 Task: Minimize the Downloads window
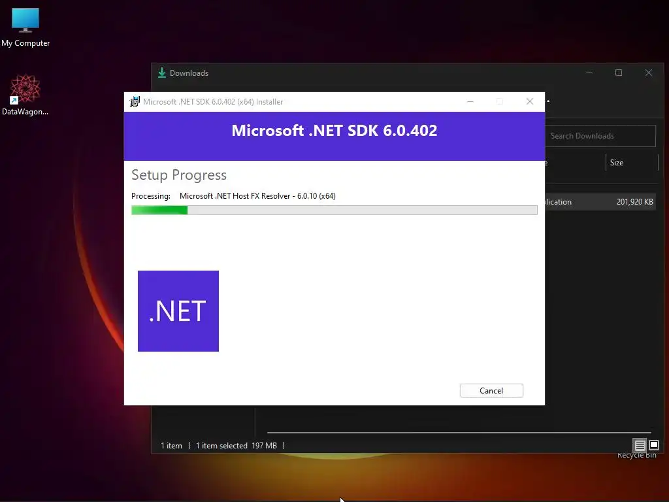[x=589, y=73]
